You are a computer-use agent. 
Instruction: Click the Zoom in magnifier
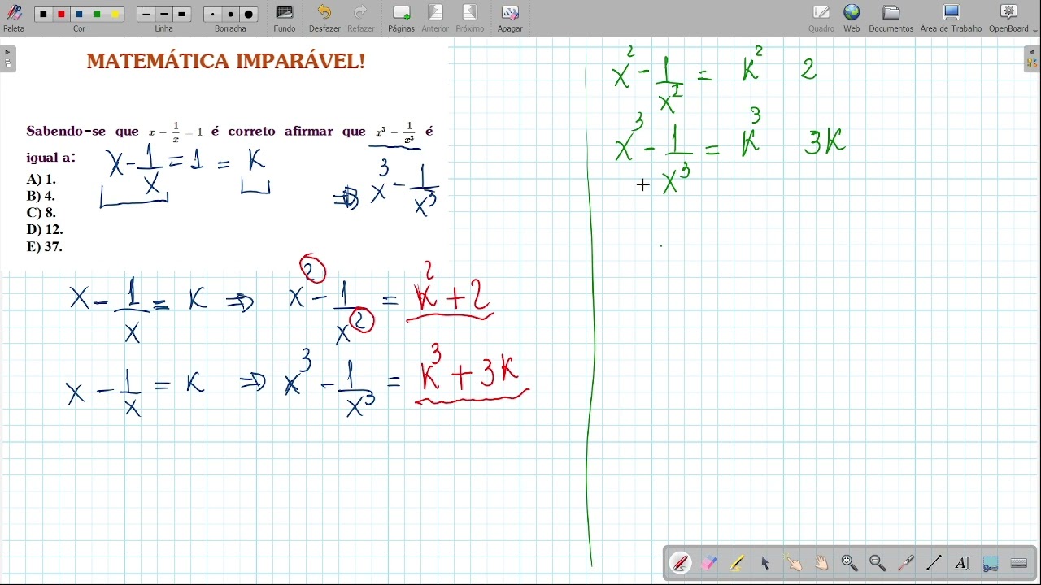coord(850,563)
